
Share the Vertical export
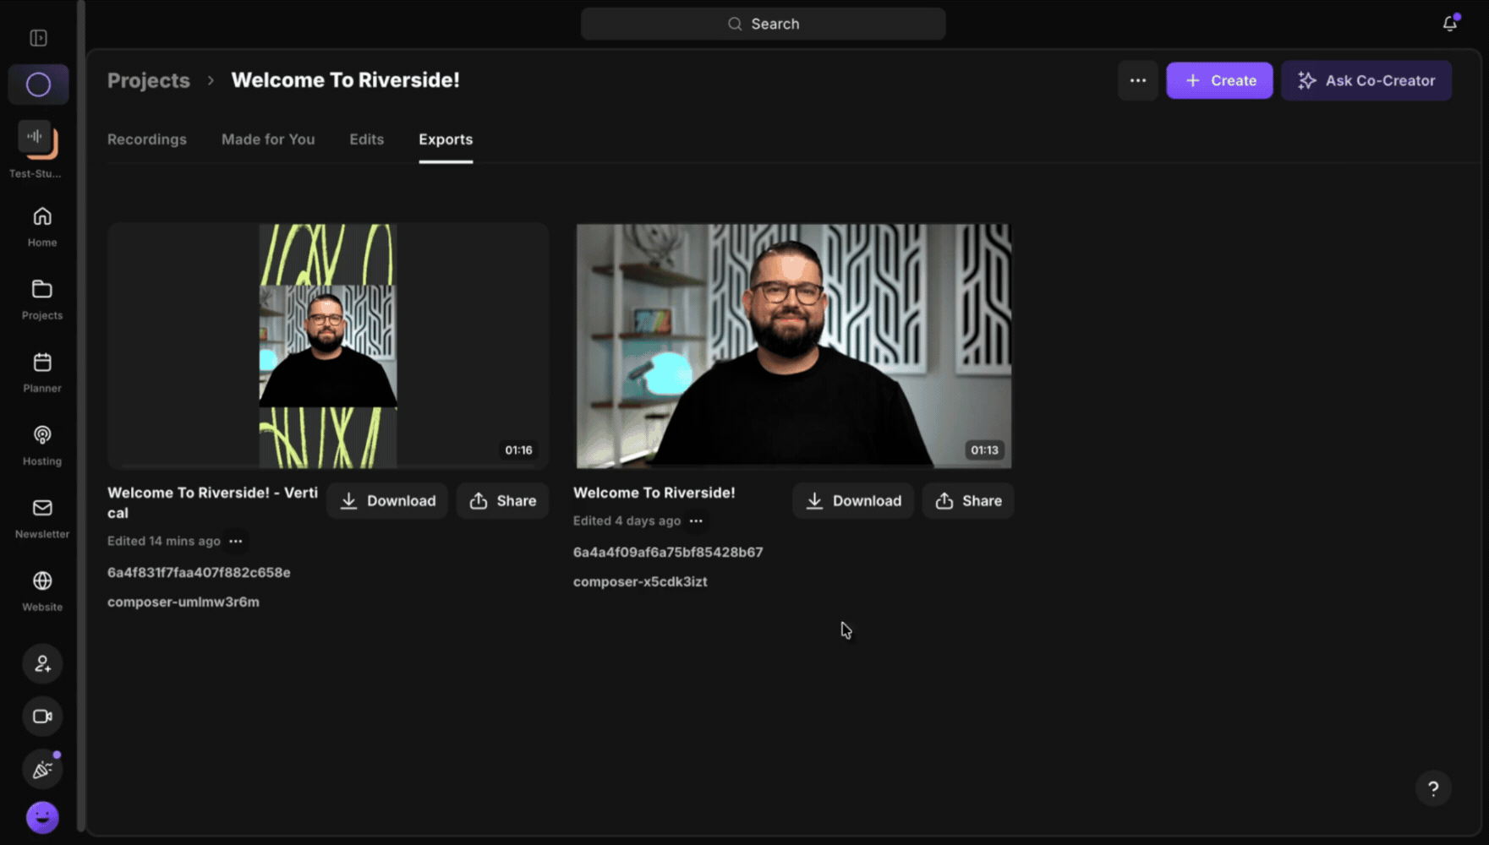[x=503, y=501]
